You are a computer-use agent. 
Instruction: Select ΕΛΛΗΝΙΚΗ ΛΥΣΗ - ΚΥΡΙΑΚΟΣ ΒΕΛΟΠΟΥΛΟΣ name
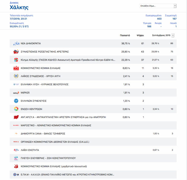pos(45,84)
